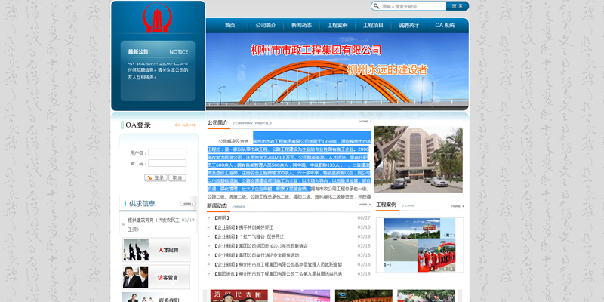Click the search magnifier icon

pos(377,6)
